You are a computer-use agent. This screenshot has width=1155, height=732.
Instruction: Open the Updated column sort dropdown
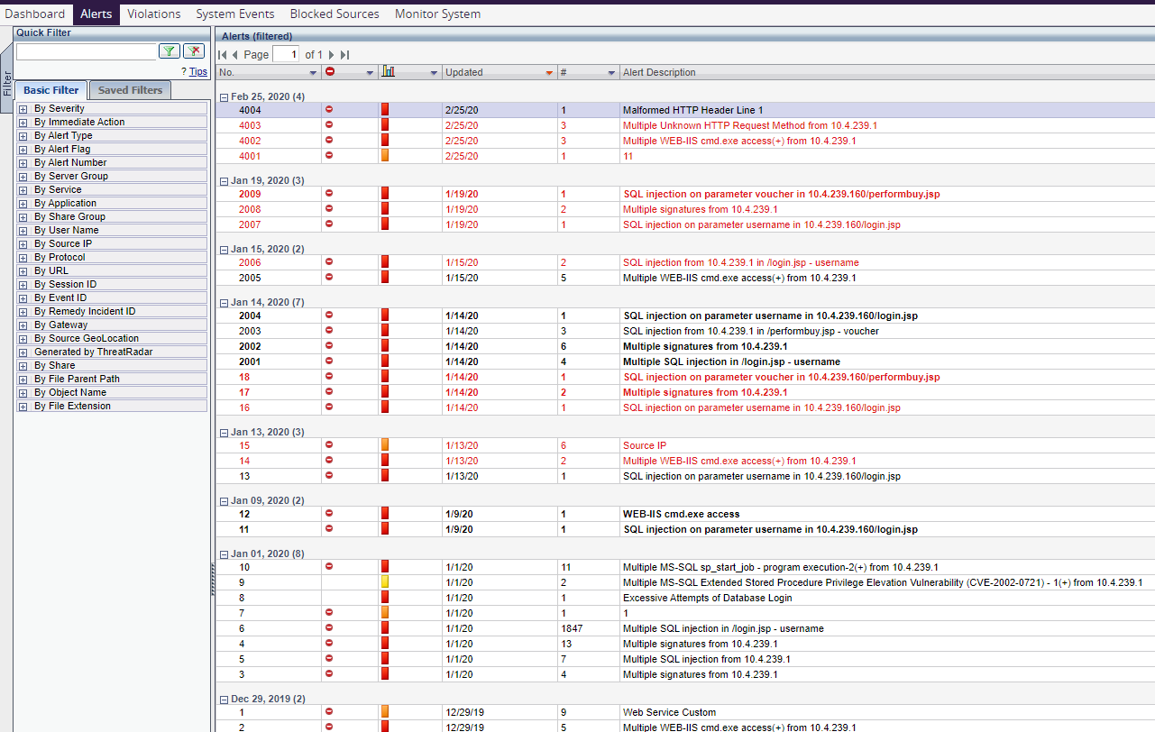coord(548,72)
